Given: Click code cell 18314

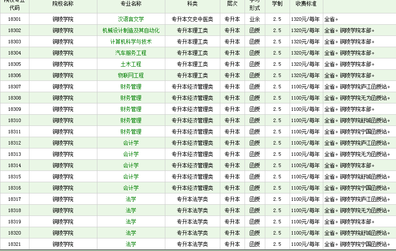Looking at the screenshot, I should pyautogui.click(x=14, y=166).
